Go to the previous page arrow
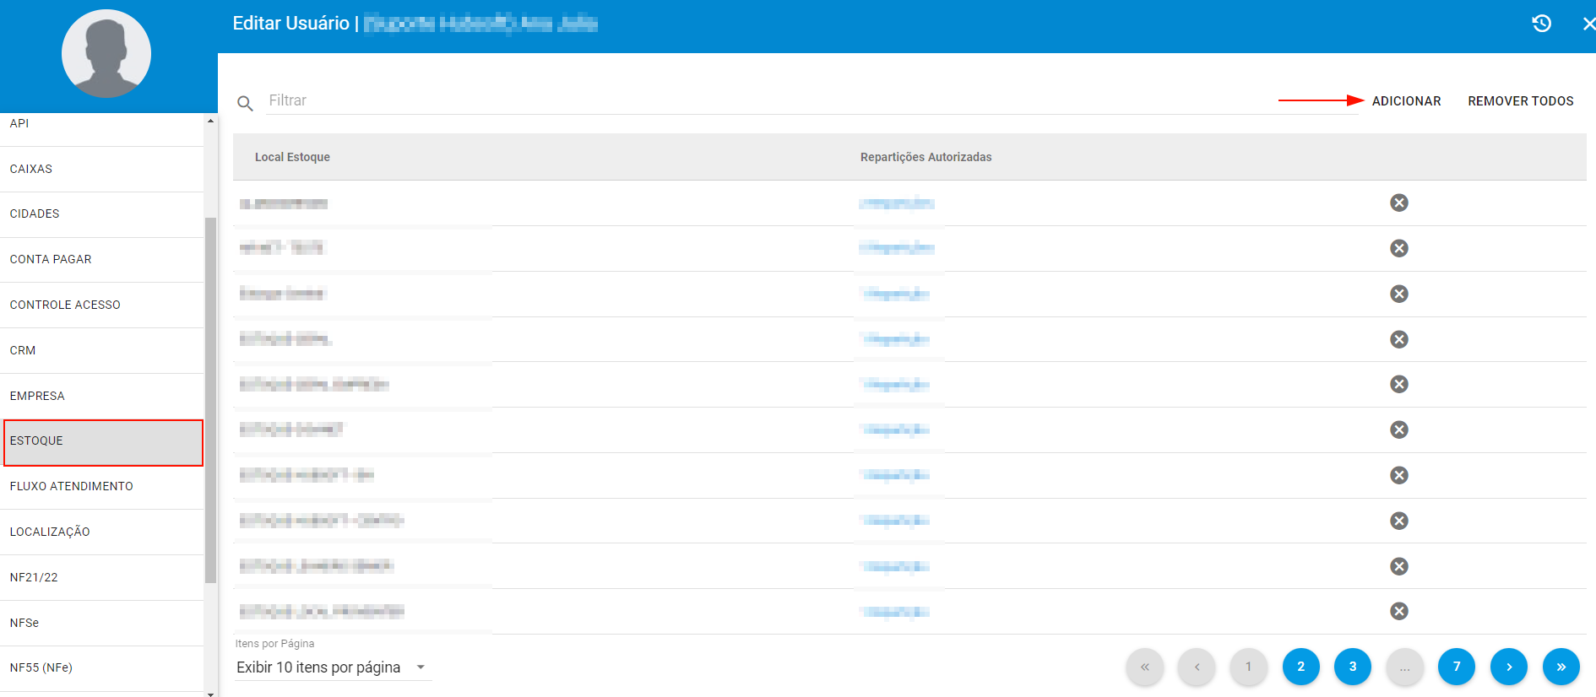The image size is (1596, 697). 1197,667
